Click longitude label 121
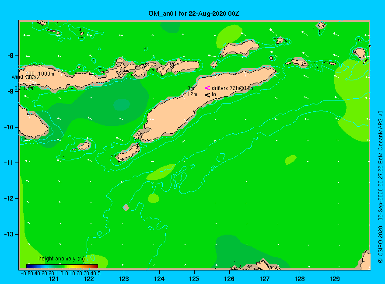 coord(53,279)
